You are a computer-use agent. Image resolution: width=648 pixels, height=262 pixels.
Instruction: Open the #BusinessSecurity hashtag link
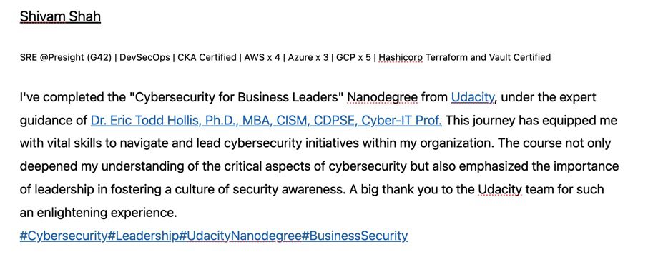(x=354, y=236)
